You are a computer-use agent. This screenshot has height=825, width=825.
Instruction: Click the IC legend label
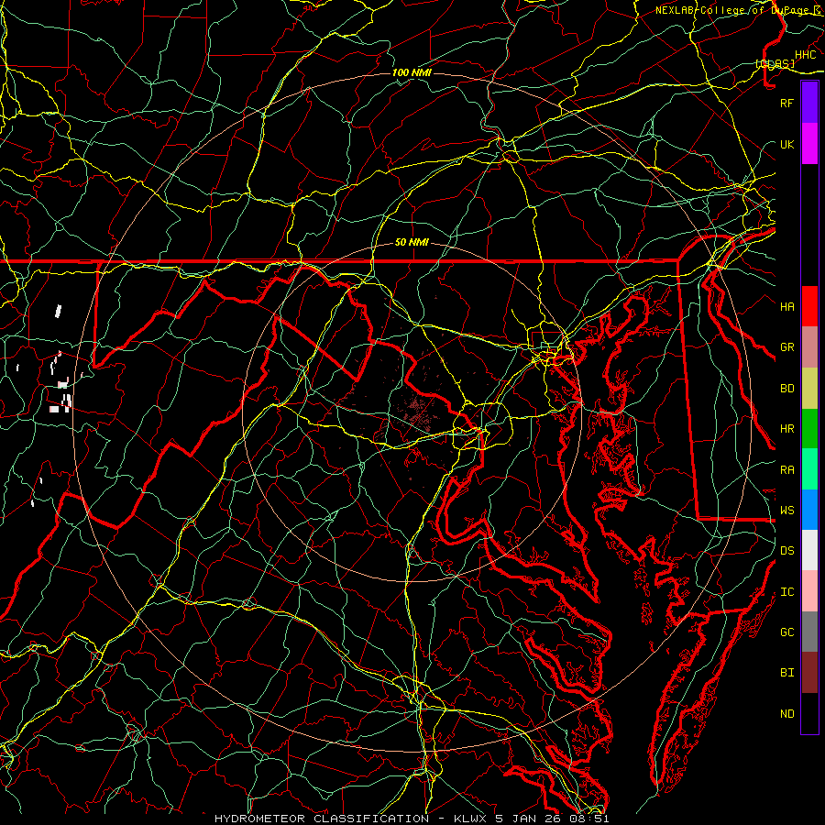click(x=787, y=592)
